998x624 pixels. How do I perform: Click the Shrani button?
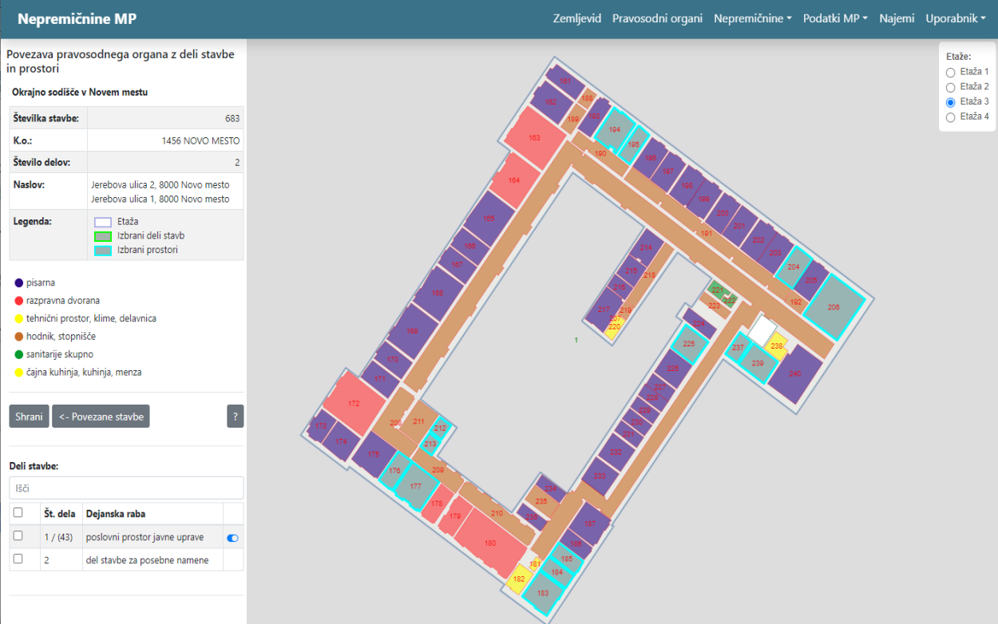tap(29, 417)
